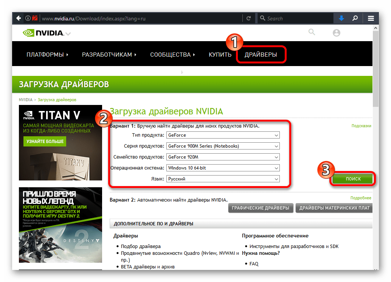The height and width of the screenshot is (282, 391).
Task: Open the Операционная система dropdown
Action: pyautogui.click(x=223, y=168)
